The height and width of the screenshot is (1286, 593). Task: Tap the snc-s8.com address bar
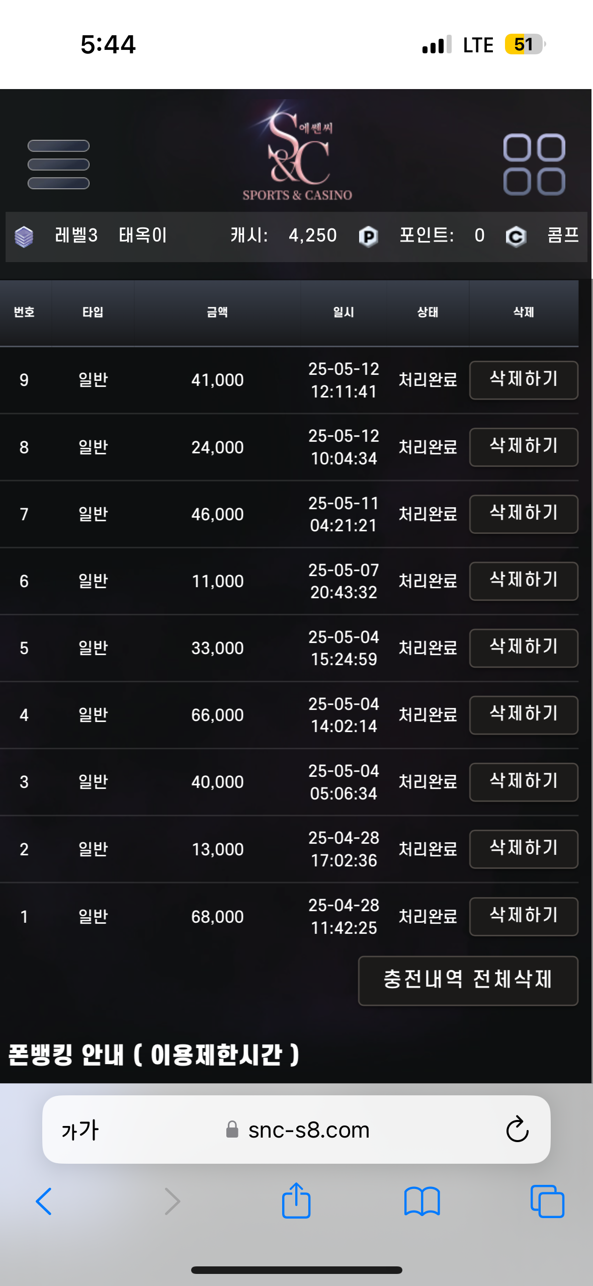point(309,1130)
